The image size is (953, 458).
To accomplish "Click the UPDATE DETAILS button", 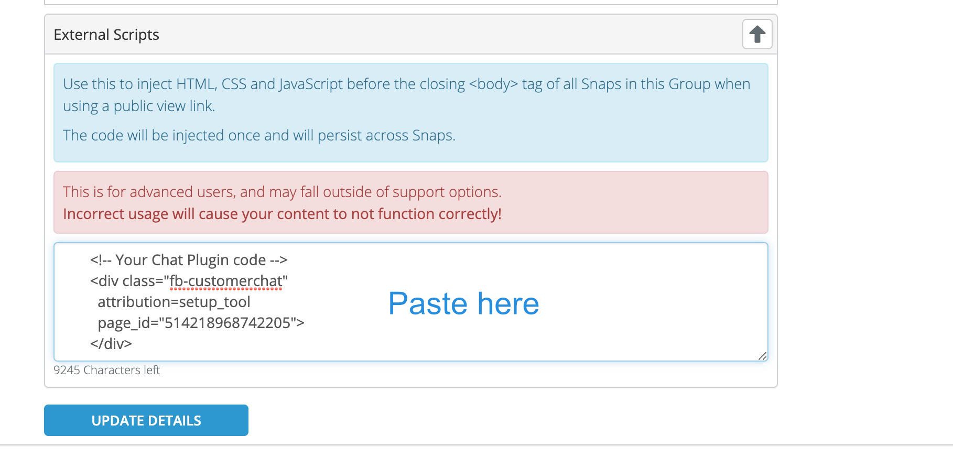I will pyautogui.click(x=146, y=420).
